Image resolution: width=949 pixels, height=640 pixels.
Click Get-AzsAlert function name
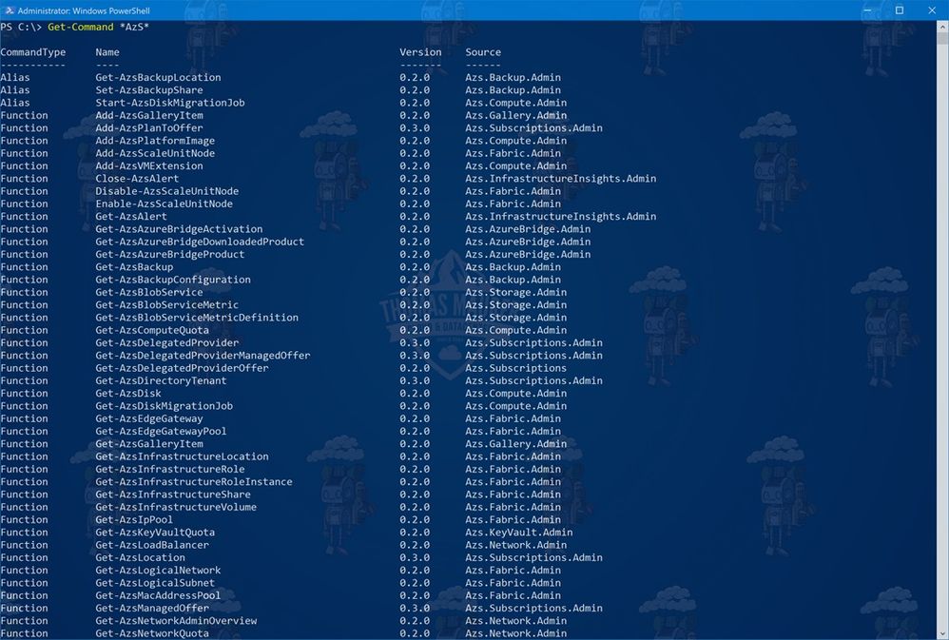pyautogui.click(x=130, y=217)
